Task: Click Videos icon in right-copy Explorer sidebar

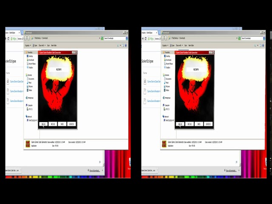Action: point(164,90)
